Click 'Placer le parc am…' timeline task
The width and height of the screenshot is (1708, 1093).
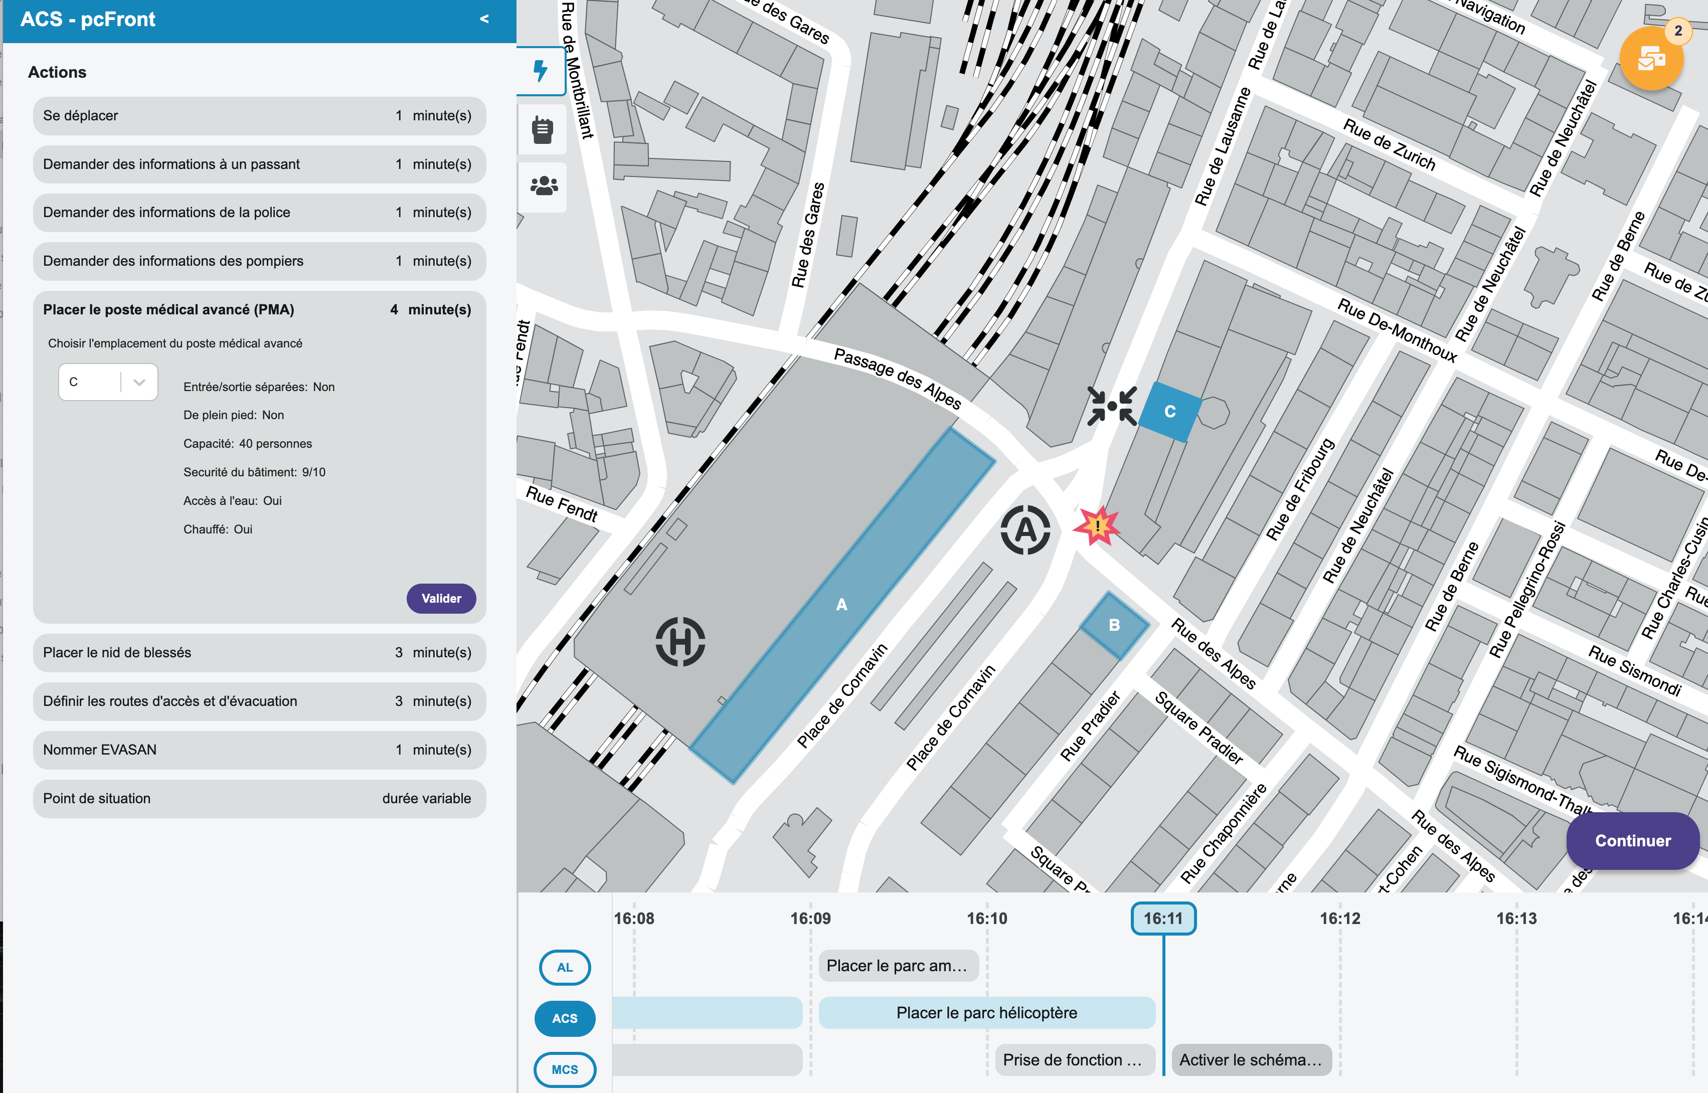click(898, 966)
